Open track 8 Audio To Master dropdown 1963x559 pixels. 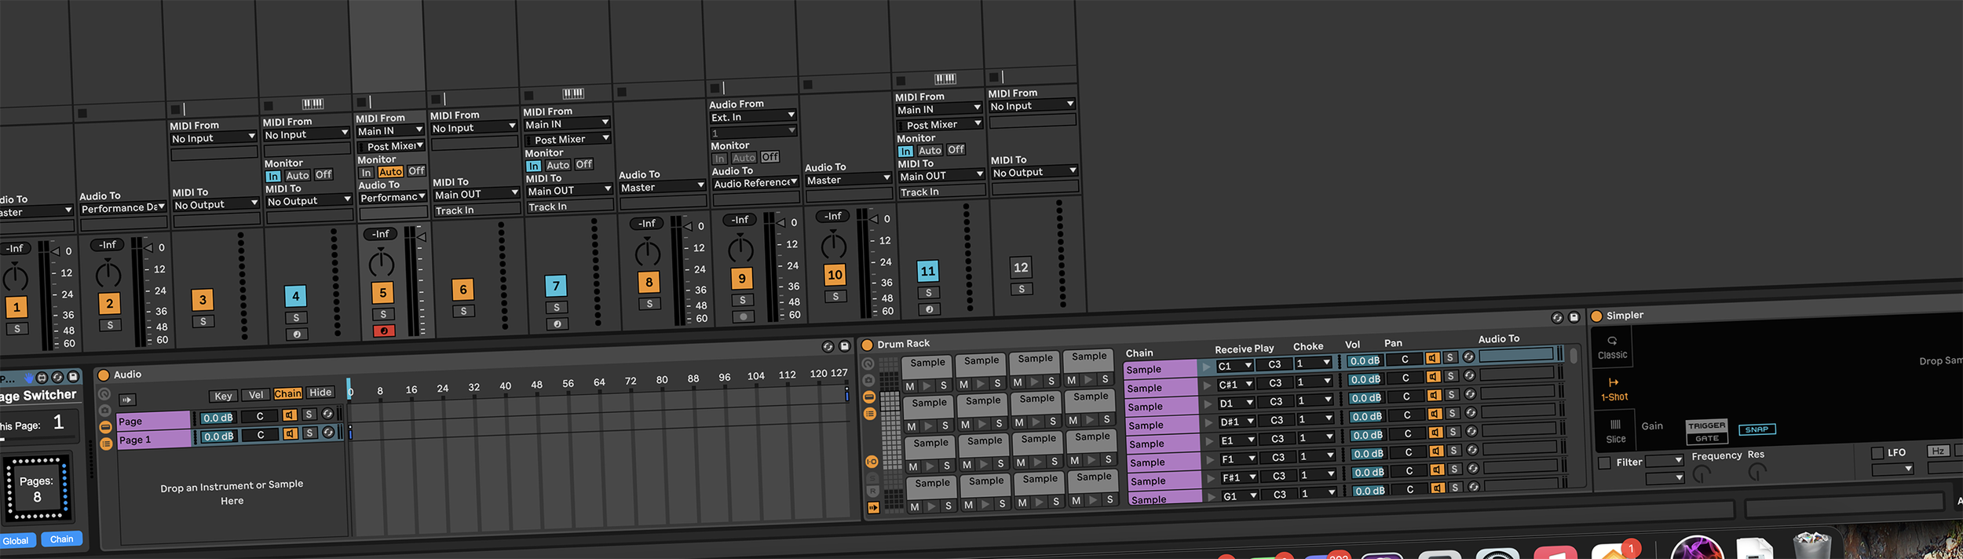tap(662, 188)
